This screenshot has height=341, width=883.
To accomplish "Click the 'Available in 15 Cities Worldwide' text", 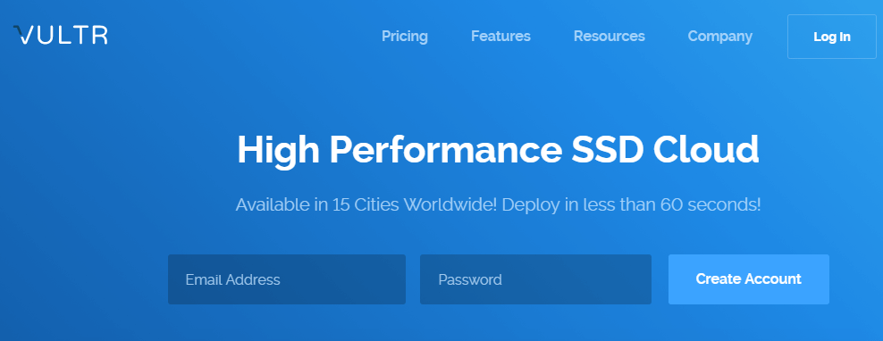I will coord(366,204).
